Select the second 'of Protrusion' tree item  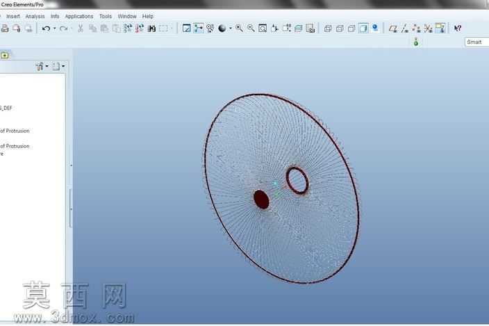click(x=15, y=146)
